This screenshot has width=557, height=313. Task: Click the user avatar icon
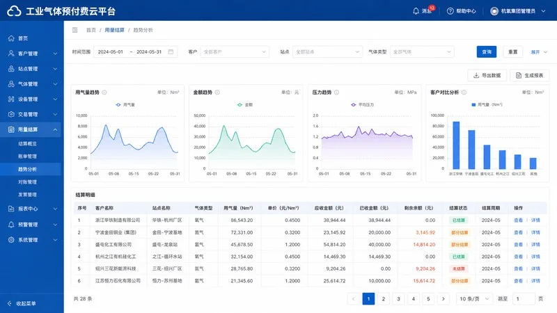point(494,11)
